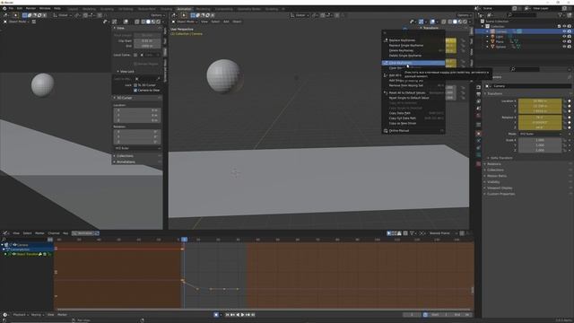Screen dimensions: 574x323
Task: Expand the Relations panel in properties
Action: (494, 164)
